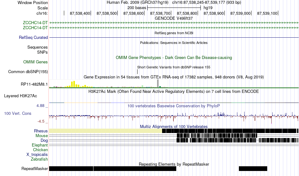Click the Sequences track label
Viewport: 299px width, 176px height.
(37, 47)
